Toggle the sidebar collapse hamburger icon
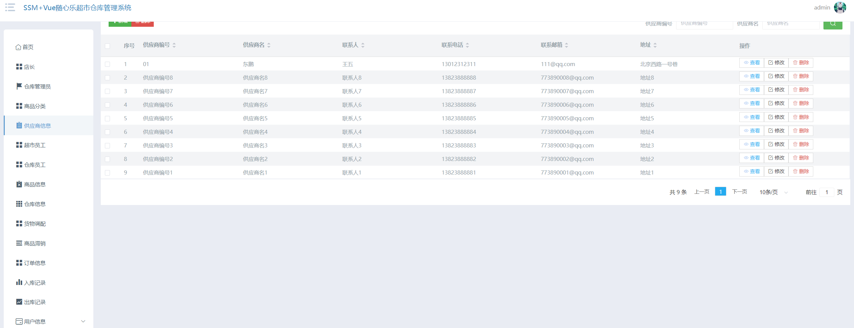 click(10, 7)
